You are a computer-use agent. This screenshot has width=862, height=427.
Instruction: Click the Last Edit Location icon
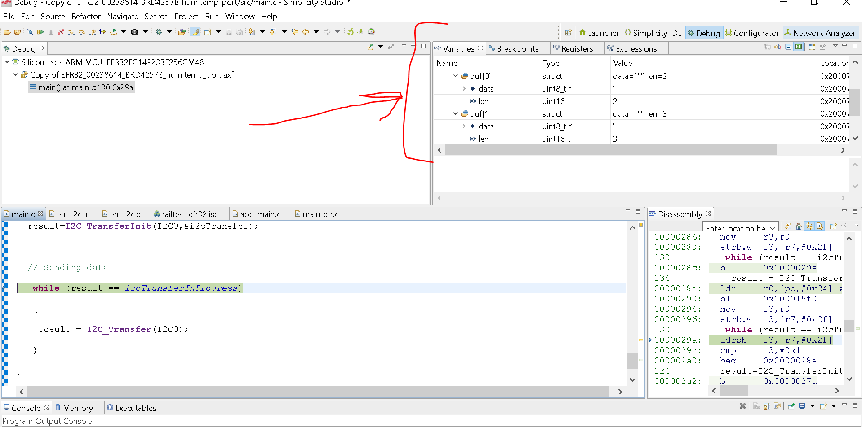coord(294,32)
